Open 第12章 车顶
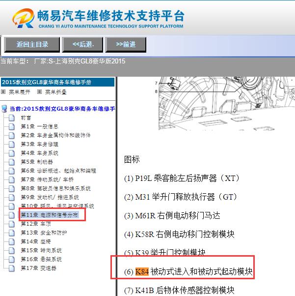This screenshot has width=295, height=296. click(x=36, y=224)
